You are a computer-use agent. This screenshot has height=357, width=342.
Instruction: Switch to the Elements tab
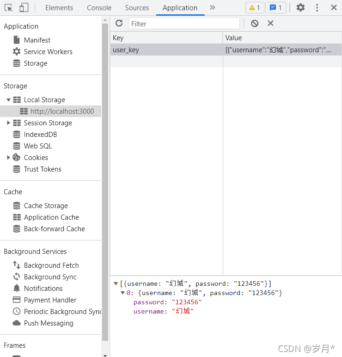(x=59, y=8)
